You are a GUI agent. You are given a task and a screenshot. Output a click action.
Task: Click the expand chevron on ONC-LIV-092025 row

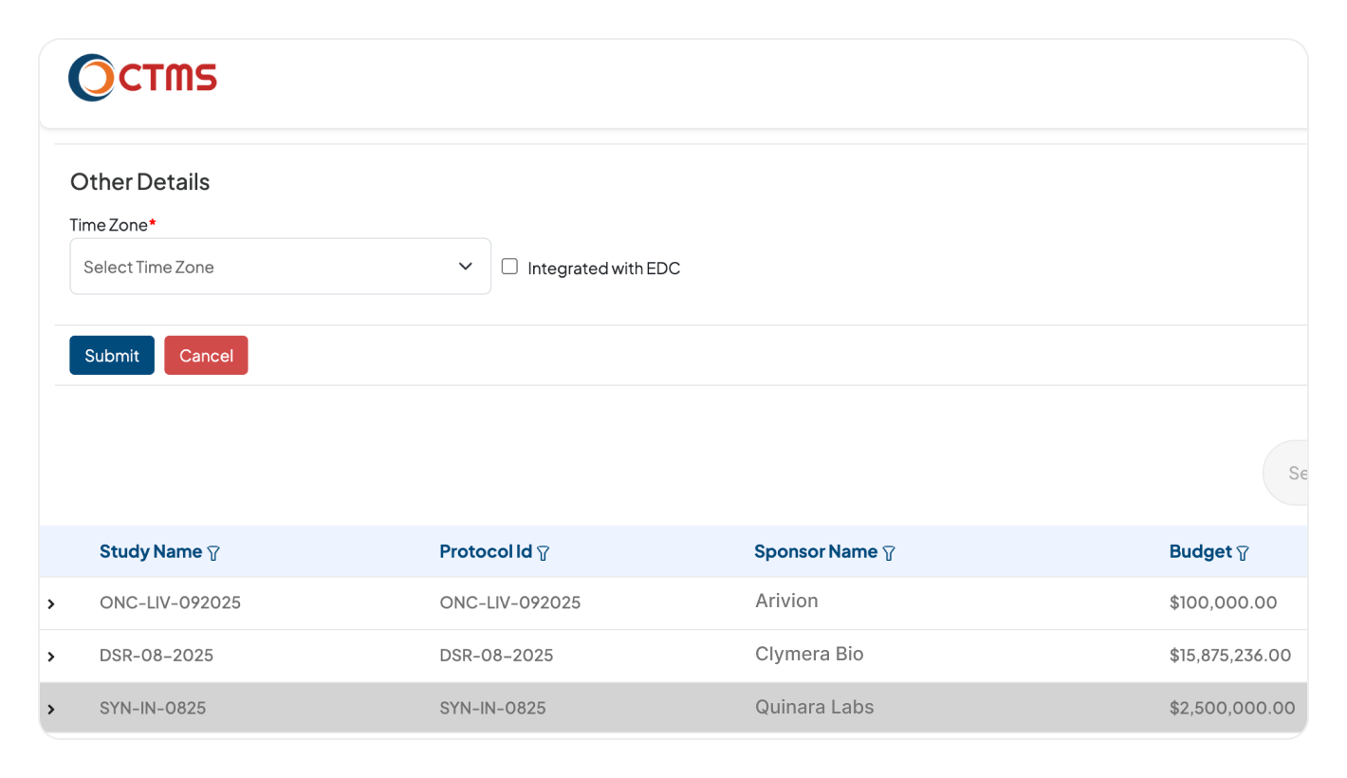pos(50,602)
